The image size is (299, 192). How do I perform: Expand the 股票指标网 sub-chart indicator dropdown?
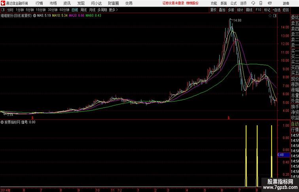2,122
